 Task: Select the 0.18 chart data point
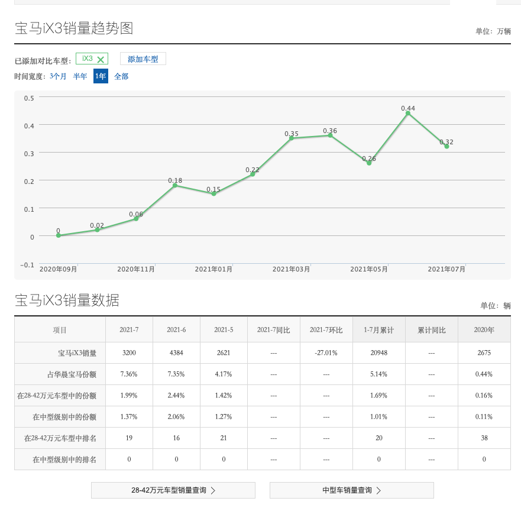point(175,185)
